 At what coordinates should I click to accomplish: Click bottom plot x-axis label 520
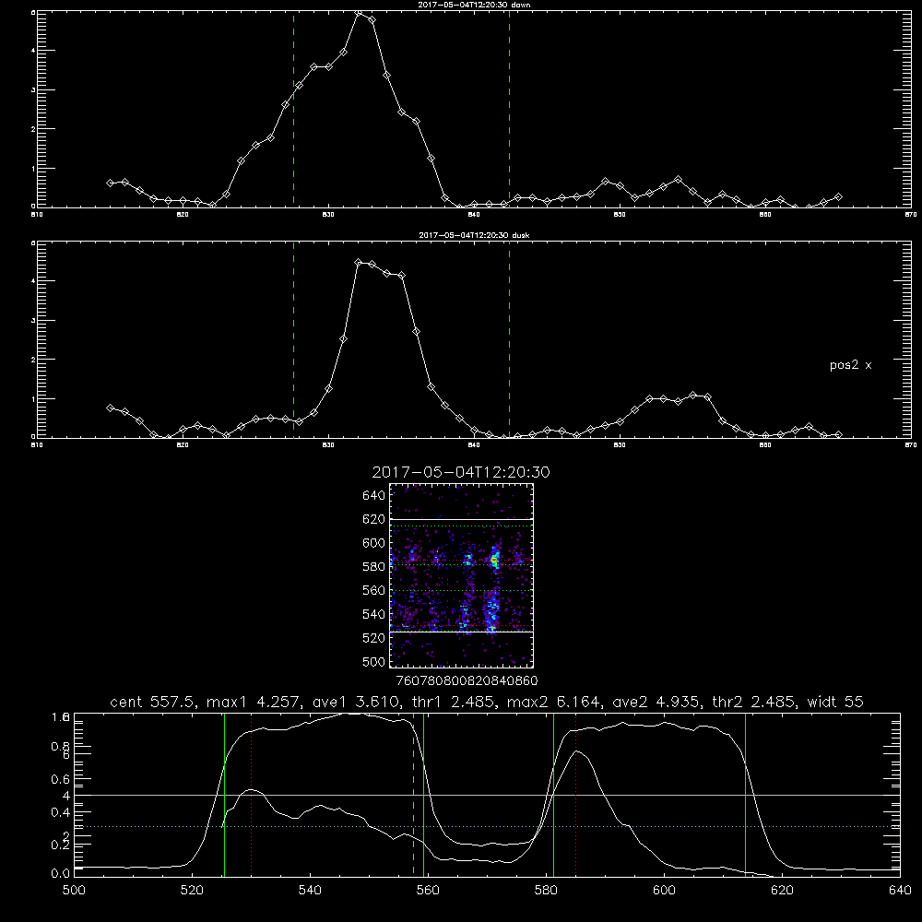192,891
